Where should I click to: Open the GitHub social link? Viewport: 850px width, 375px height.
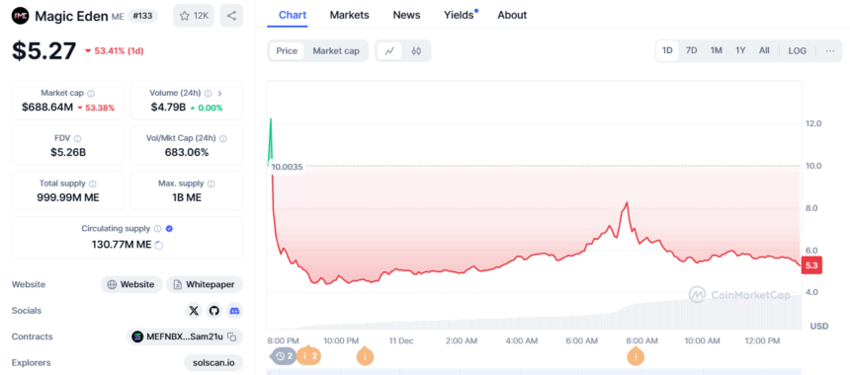coord(214,311)
